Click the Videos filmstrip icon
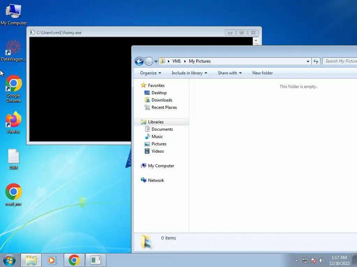This screenshot has width=357, height=267. [x=147, y=151]
